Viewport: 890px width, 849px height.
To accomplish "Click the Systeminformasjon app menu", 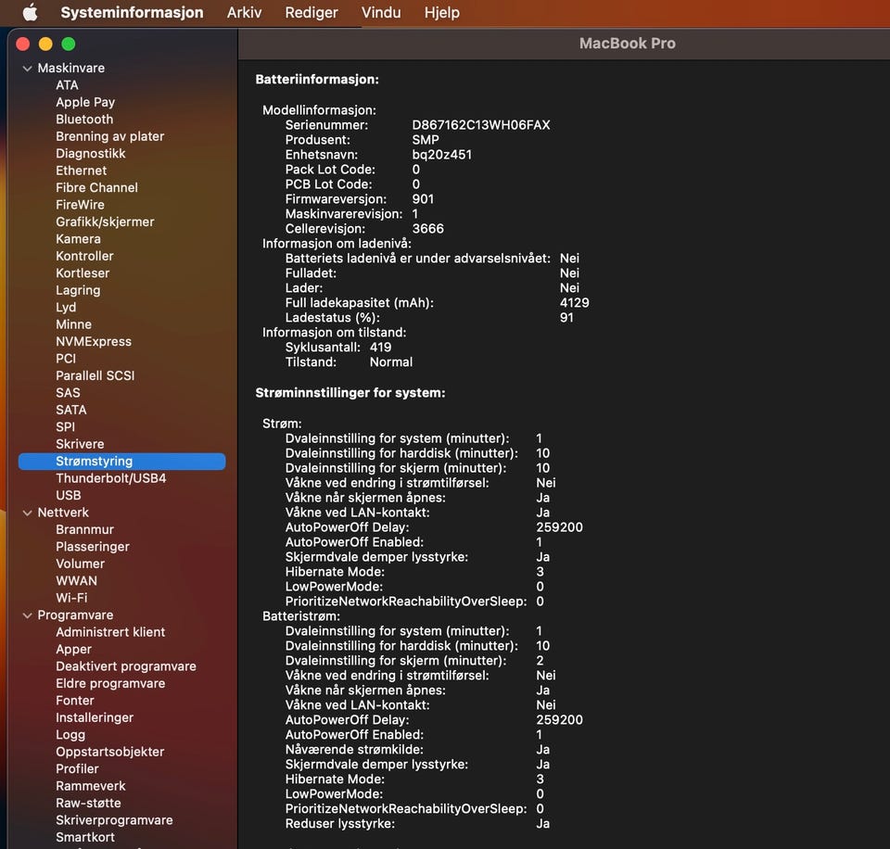I will [132, 13].
